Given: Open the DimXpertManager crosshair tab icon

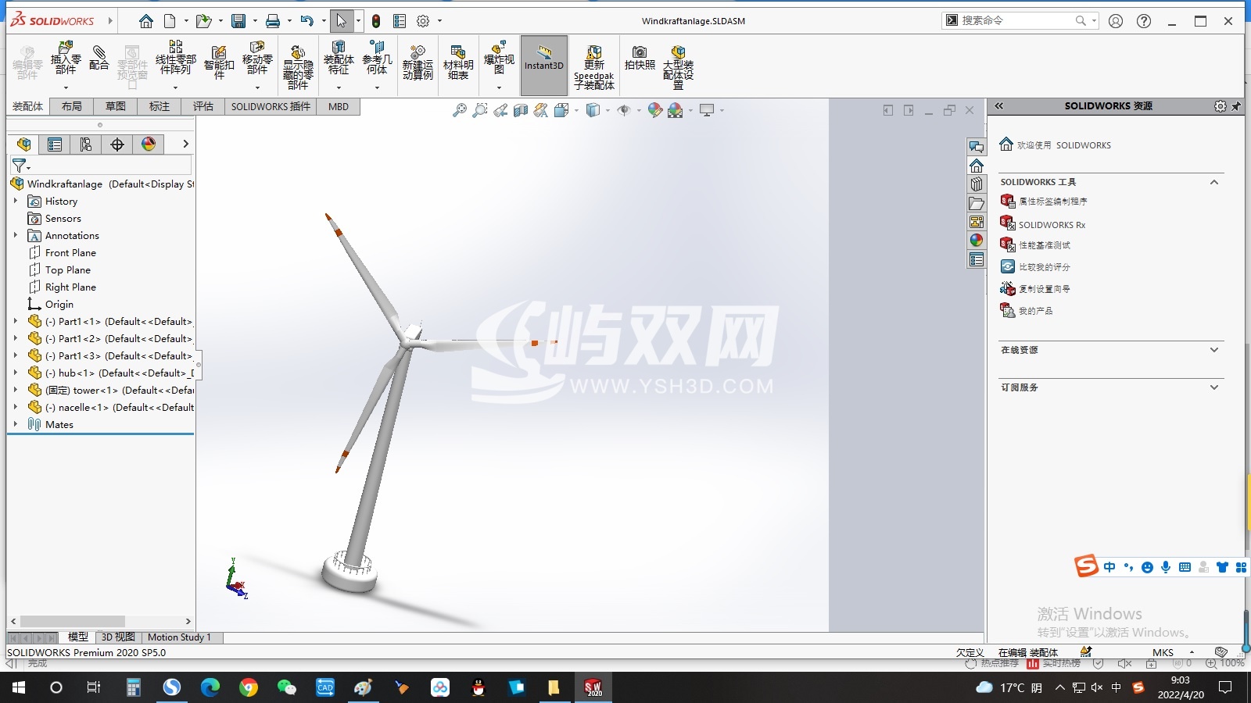Looking at the screenshot, I should (x=117, y=144).
